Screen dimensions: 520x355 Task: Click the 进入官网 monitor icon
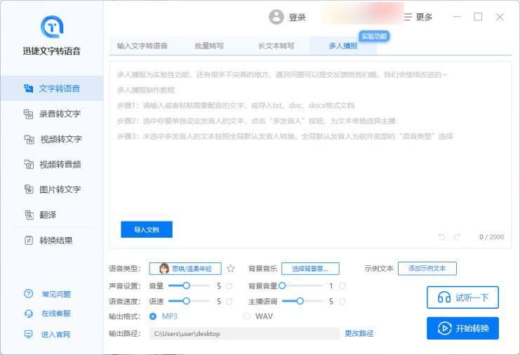(x=29, y=334)
